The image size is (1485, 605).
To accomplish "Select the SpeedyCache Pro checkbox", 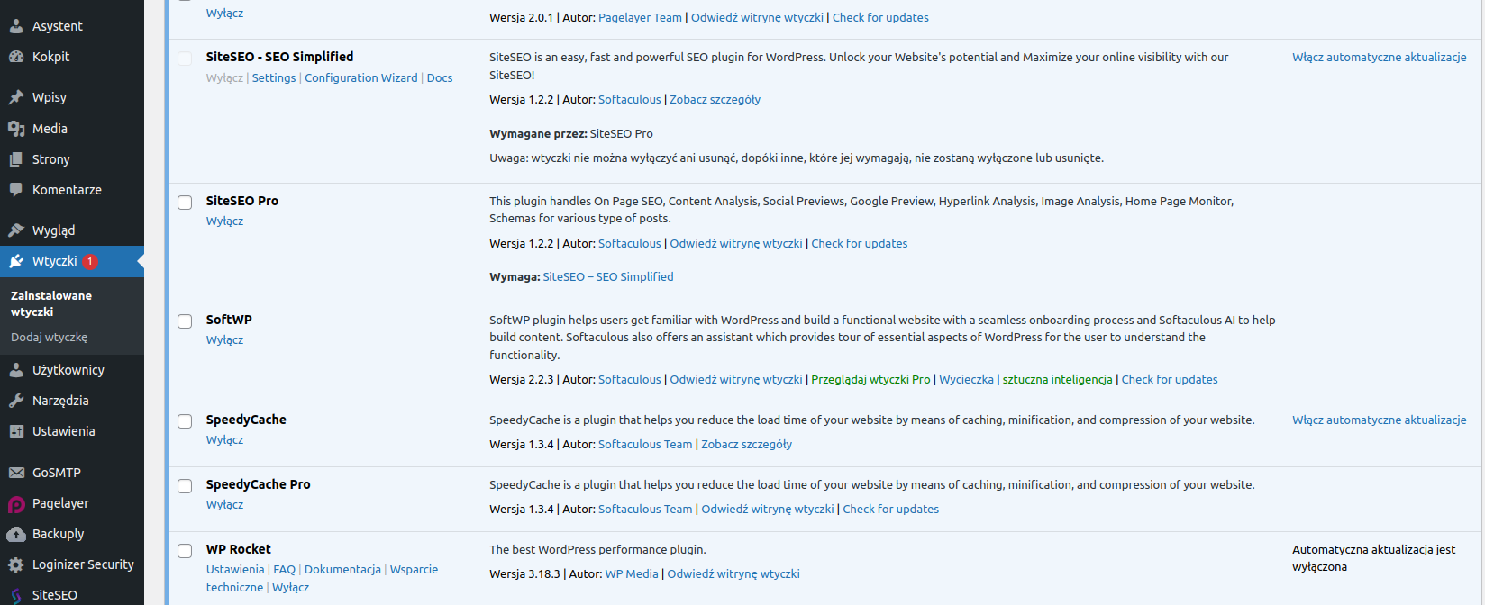I will point(185,486).
